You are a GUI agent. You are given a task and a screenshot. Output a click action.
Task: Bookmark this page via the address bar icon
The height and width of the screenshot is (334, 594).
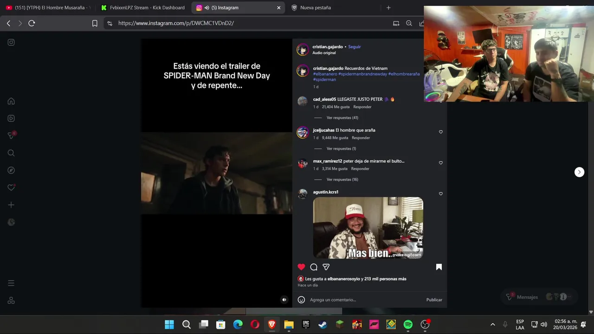coord(95,23)
